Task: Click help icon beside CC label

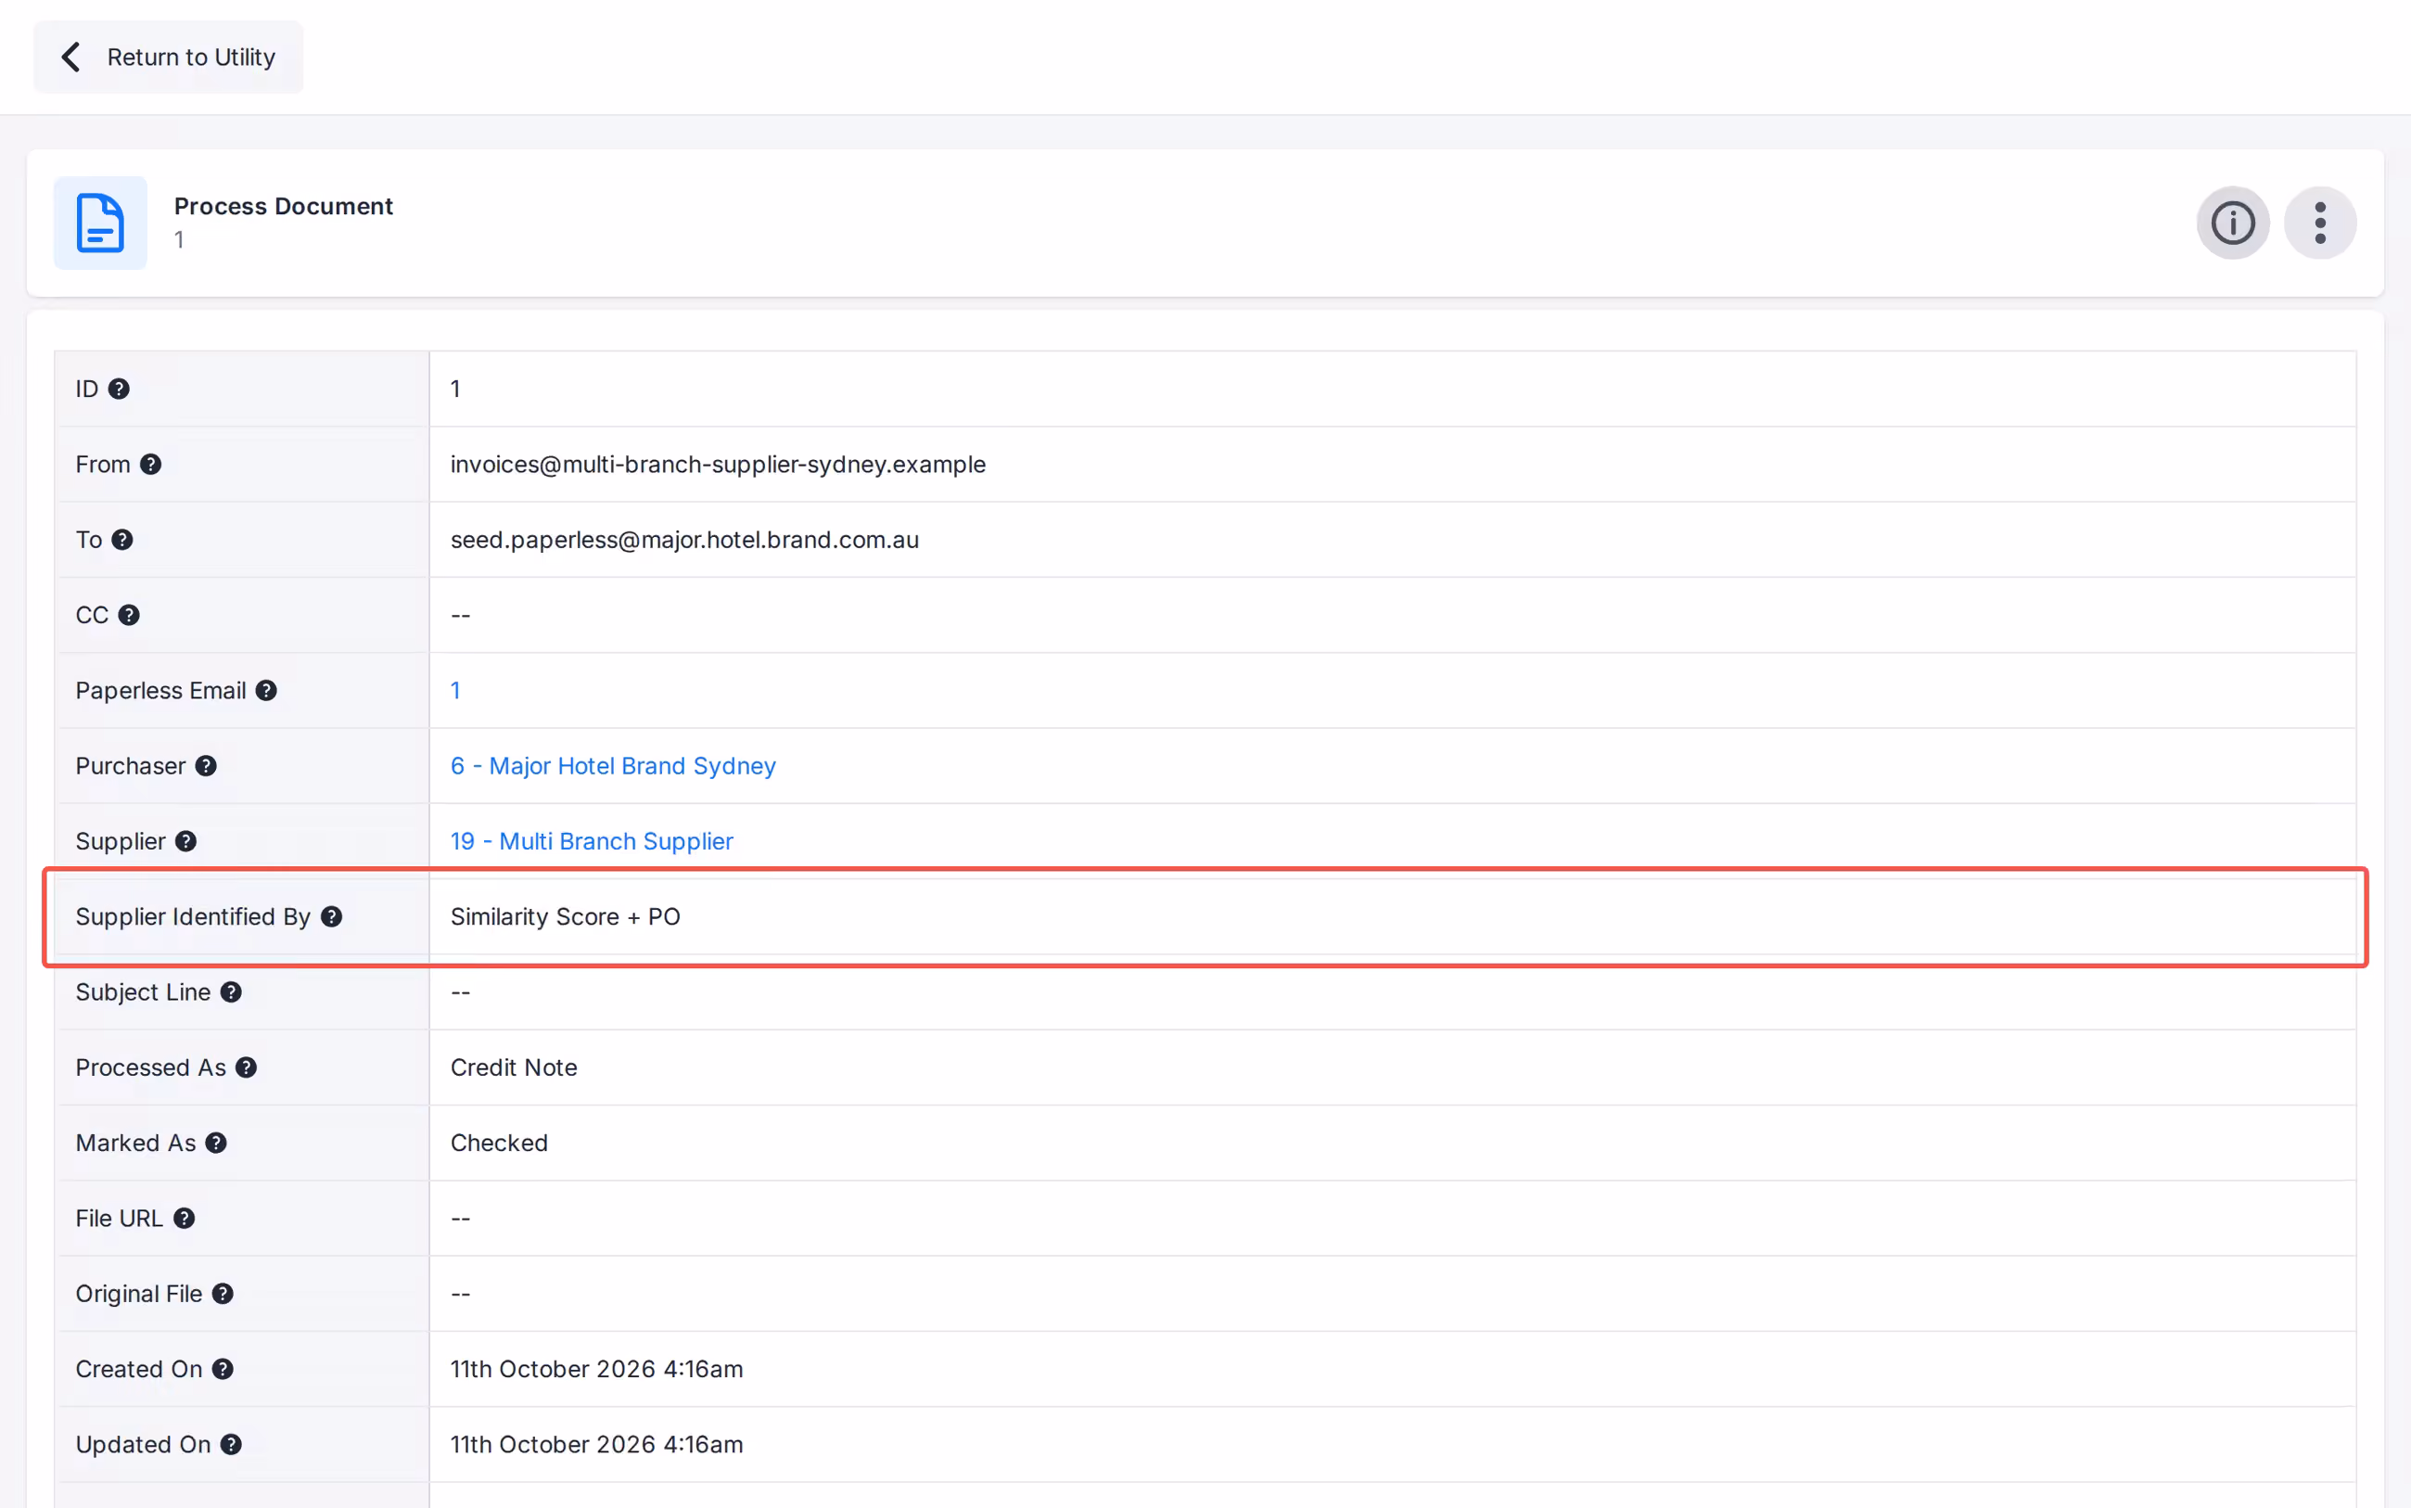Action: coord(129,616)
